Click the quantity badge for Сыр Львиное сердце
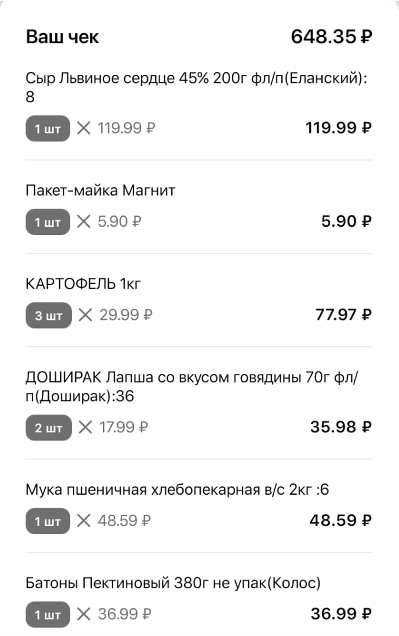Image resolution: width=399 pixels, height=636 pixels. point(47,128)
